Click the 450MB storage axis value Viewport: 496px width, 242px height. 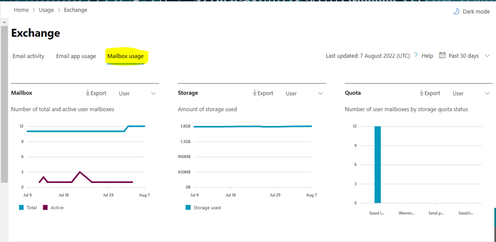184,172
